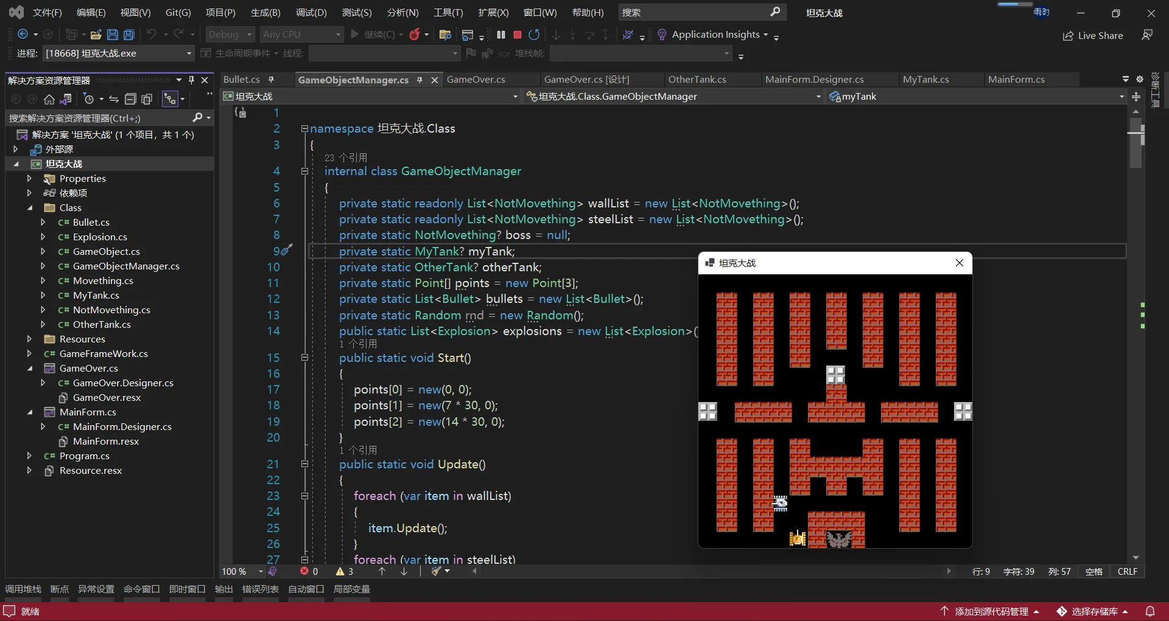Pause execution with Break All button

pos(501,35)
